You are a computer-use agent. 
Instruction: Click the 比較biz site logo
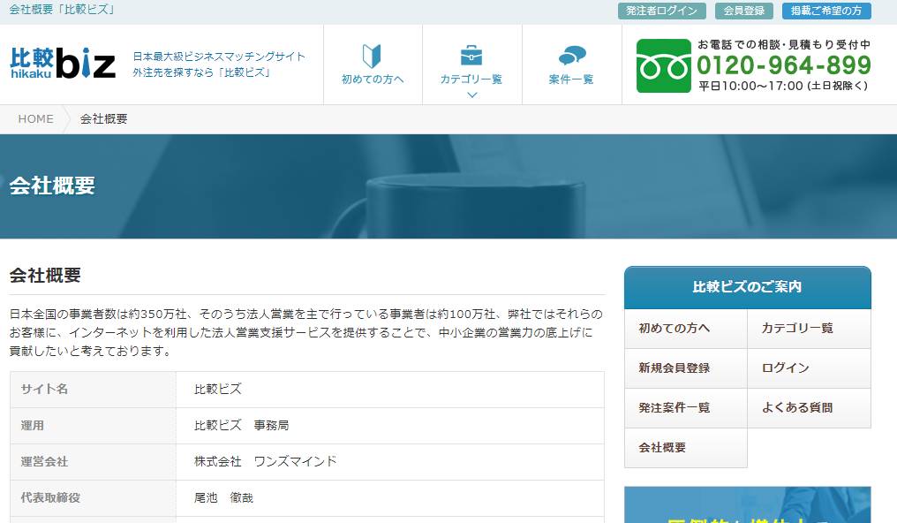pos(63,63)
